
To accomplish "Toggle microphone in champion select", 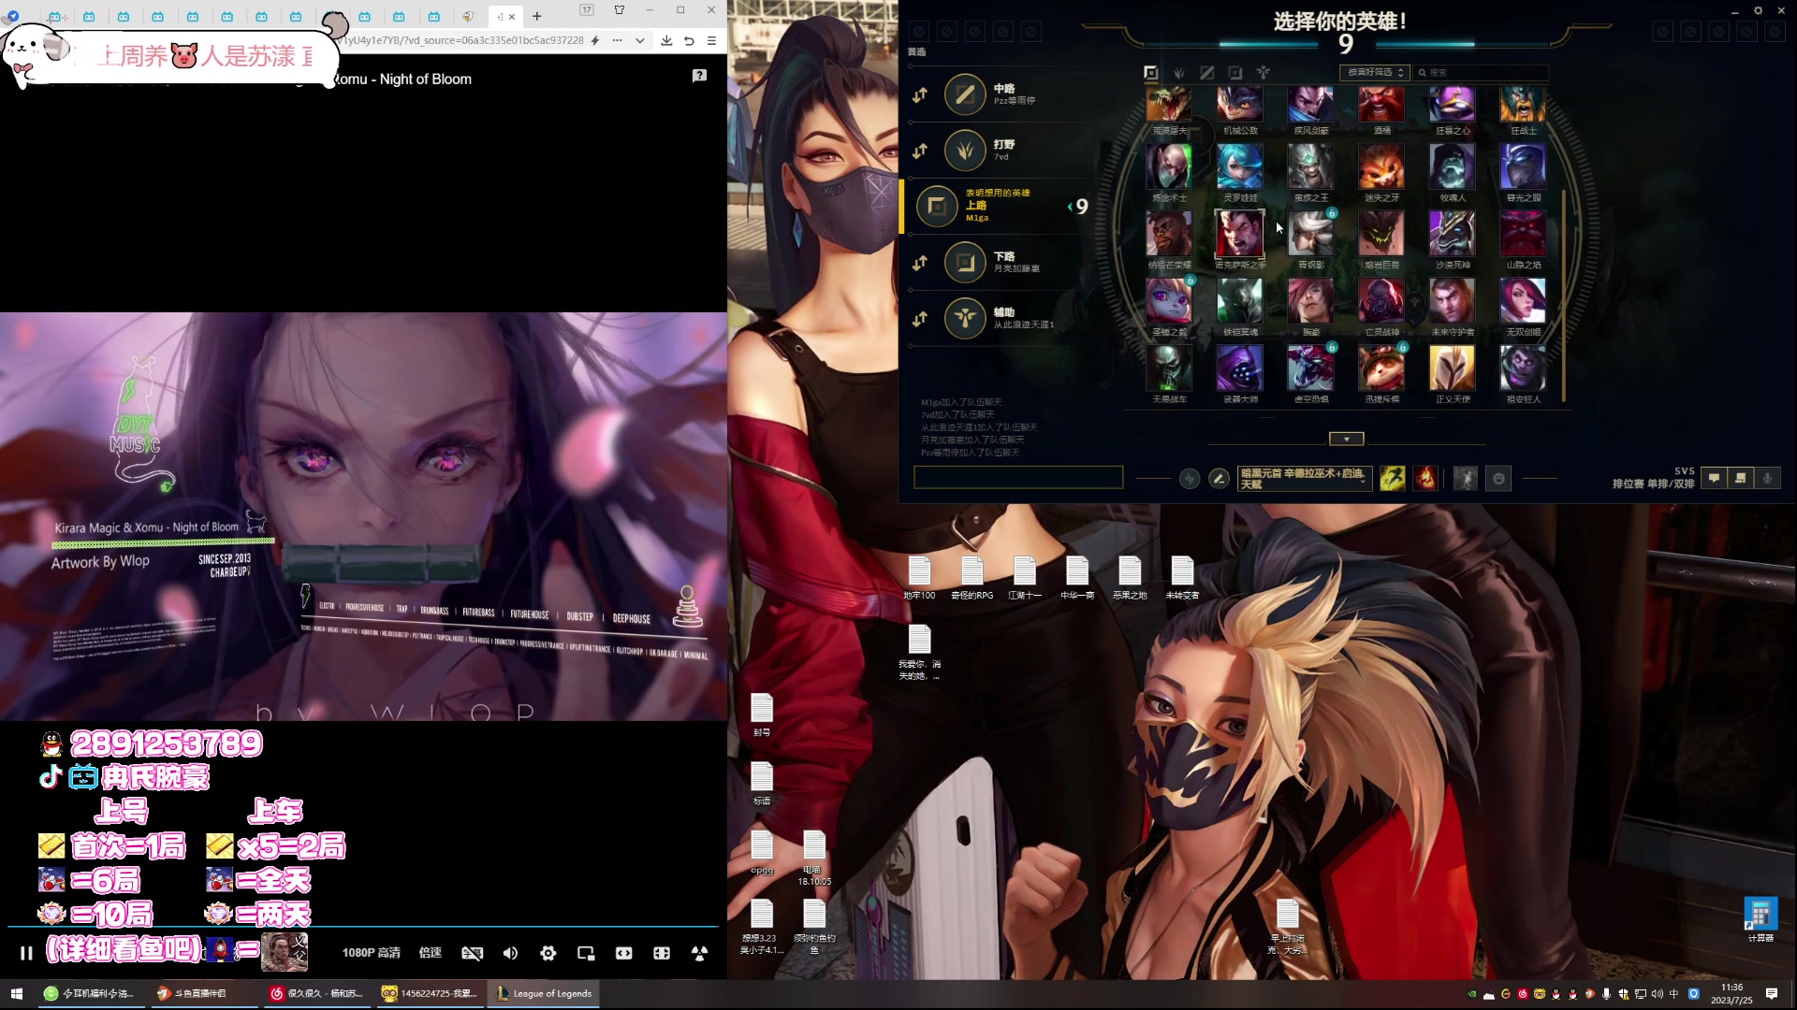I will (1767, 478).
